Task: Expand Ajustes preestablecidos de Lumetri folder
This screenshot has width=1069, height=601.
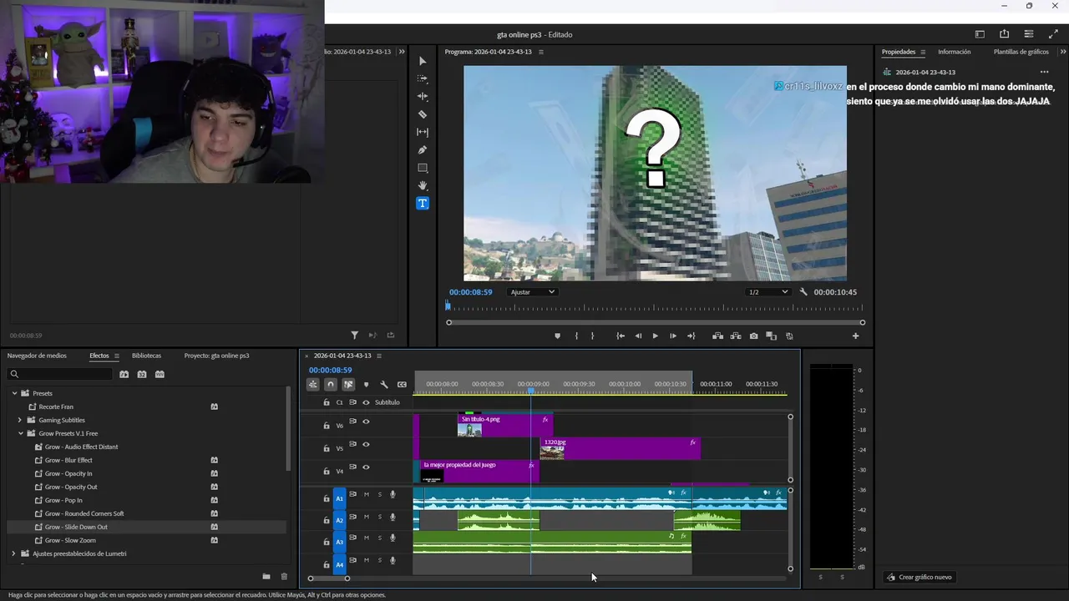Action: pyautogui.click(x=13, y=553)
